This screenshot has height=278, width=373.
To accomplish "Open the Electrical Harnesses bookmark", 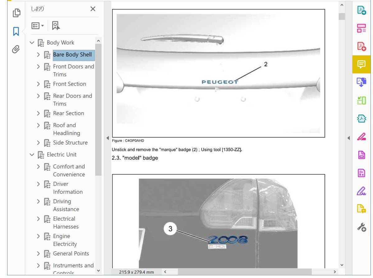I will point(66,222).
